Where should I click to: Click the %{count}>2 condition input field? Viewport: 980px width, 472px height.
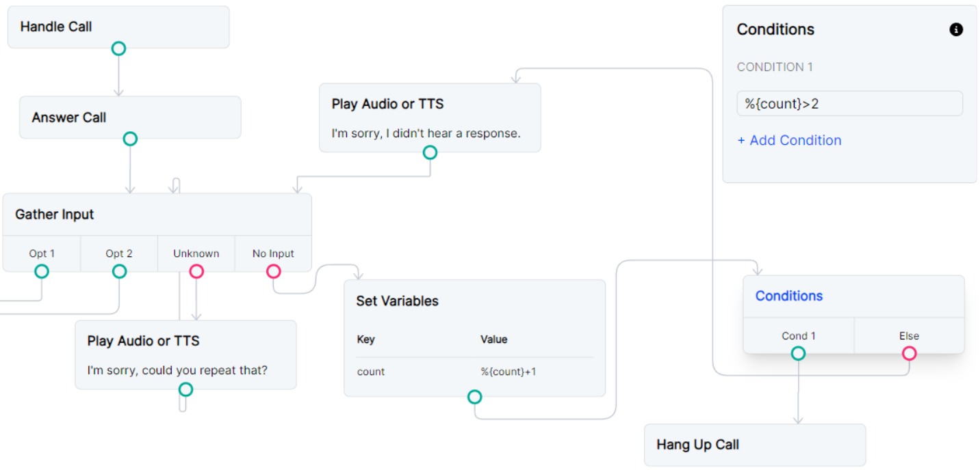pyautogui.click(x=849, y=103)
